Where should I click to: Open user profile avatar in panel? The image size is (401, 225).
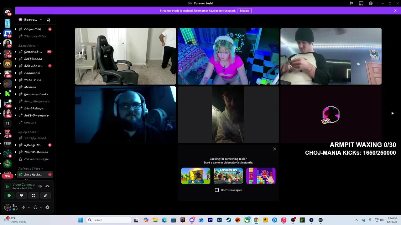pyautogui.click(x=8, y=207)
